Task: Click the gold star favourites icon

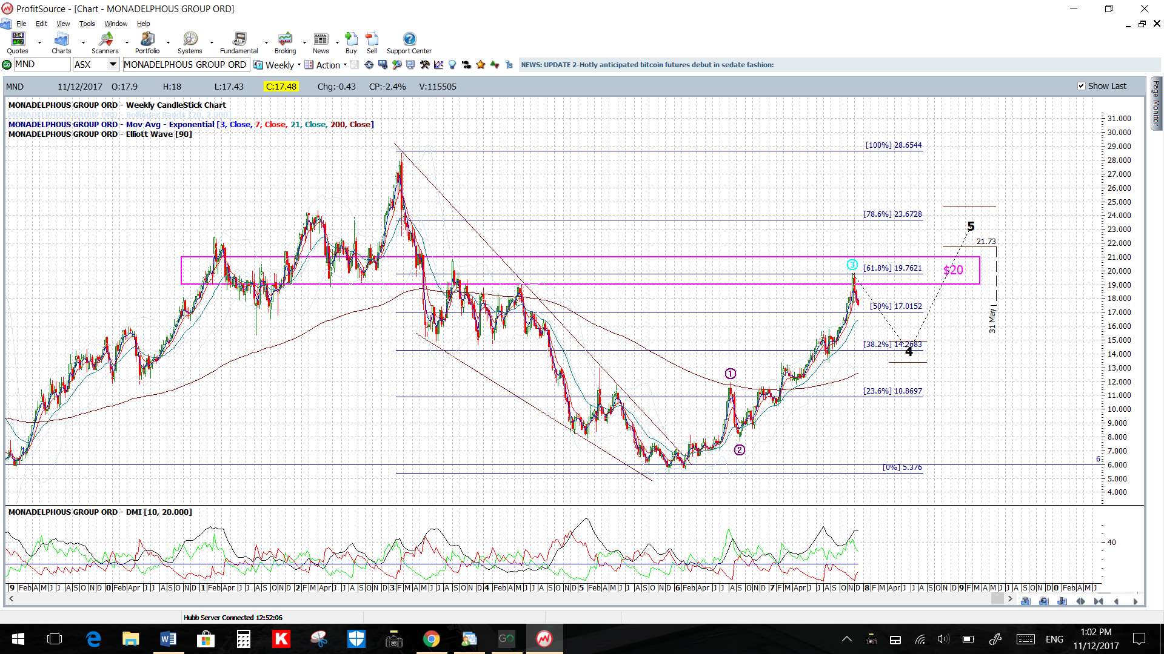Action: coord(481,65)
